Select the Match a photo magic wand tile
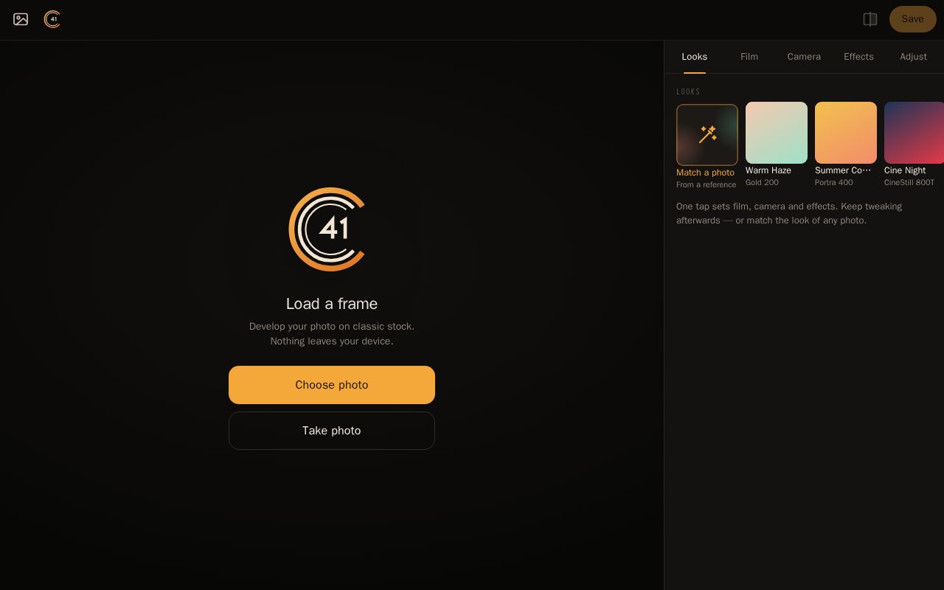The image size is (944, 590). [707, 135]
